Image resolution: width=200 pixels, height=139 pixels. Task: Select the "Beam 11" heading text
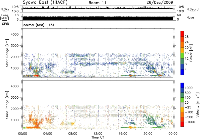[x=97, y=3]
